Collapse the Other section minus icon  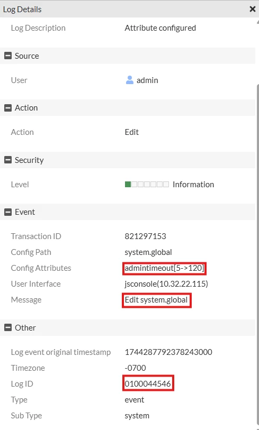pyautogui.click(x=8, y=327)
